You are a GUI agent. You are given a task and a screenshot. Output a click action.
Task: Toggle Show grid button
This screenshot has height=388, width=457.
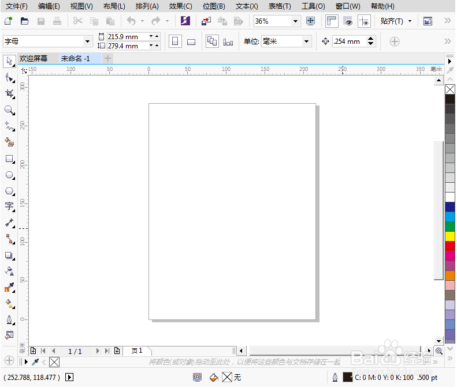(x=347, y=21)
